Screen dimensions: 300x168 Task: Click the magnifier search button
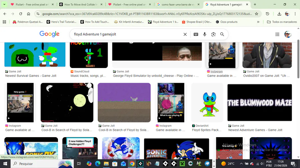click(222, 34)
